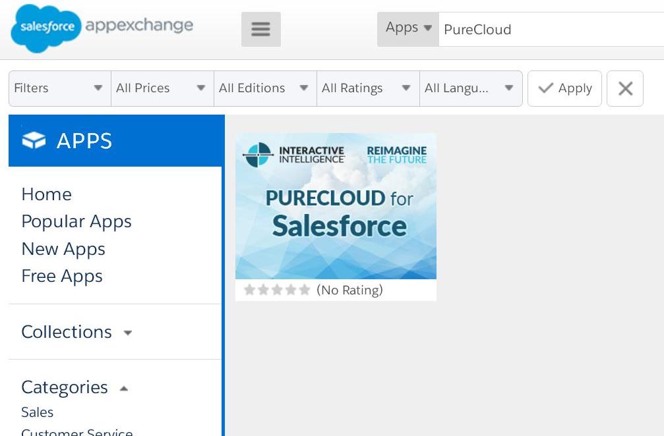The width and height of the screenshot is (664, 436).
Task: Open the Apps search scope dropdown
Action: pyautogui.click(x=408, y=28)
